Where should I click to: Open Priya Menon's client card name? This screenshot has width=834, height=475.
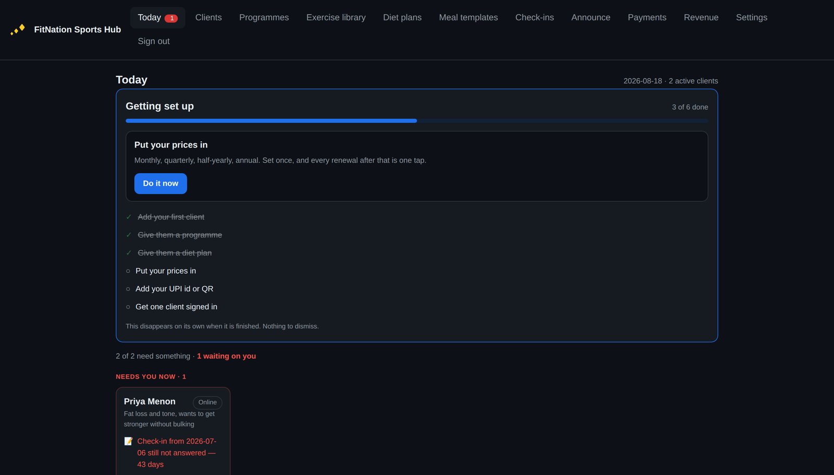(x=150, y=401)
